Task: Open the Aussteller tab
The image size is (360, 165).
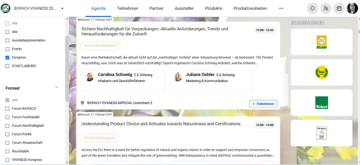Action: click(184, 9)
